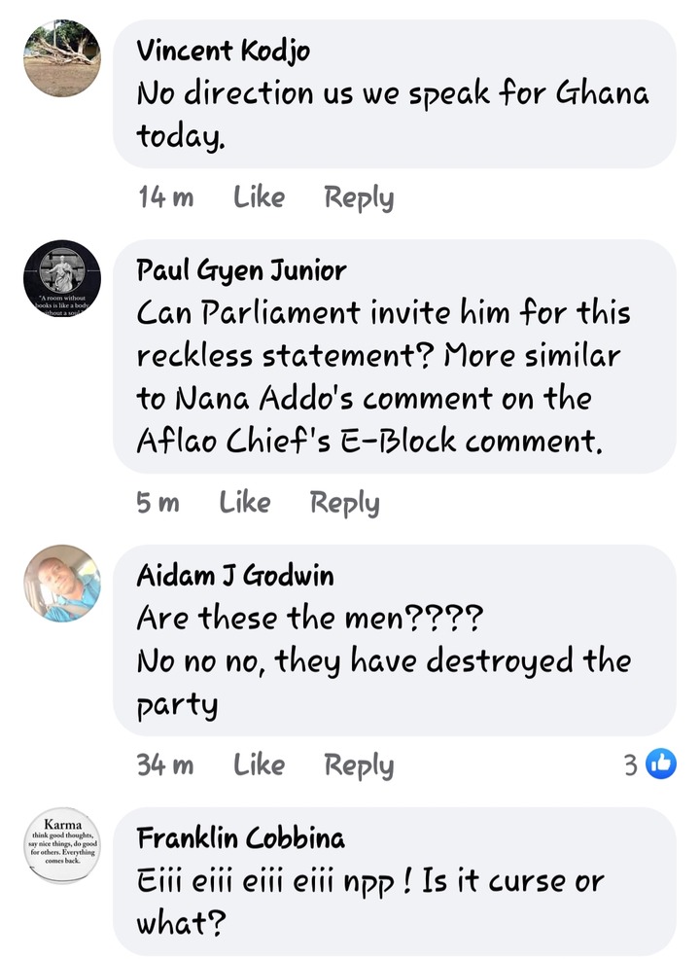Select the 34 m timestamp
Screen dimensions: 700x959
(x=165, y=764)
